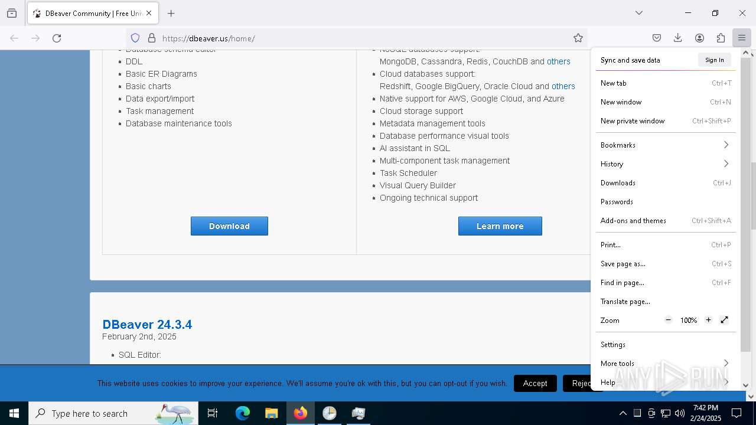List all tabs dropdown arrow
This screenshot has height=425, width=756.
(x=638, y=13)
